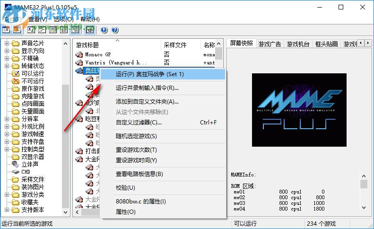Viewport: 374px width, 229px height.
Task: Expand the 支持存盘 tree node
Action: pos(7,141)
